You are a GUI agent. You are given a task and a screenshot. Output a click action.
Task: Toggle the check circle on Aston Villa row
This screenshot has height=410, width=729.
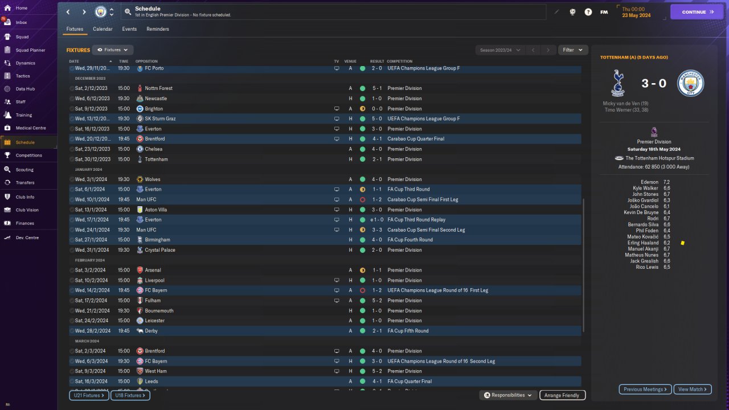coord(72,210)
